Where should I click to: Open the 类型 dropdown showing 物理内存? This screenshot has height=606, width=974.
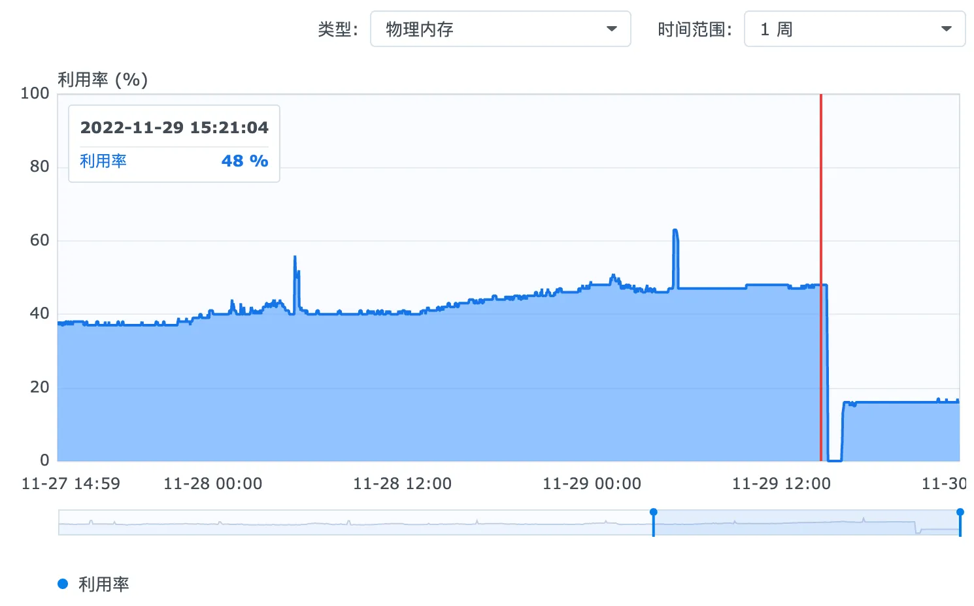tap(499, 29)
